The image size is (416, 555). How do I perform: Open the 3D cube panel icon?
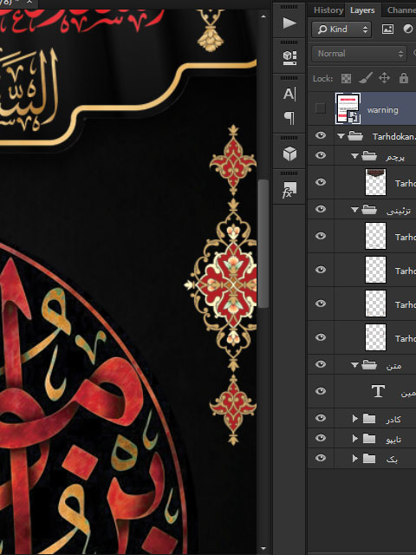tap(289, 154)
